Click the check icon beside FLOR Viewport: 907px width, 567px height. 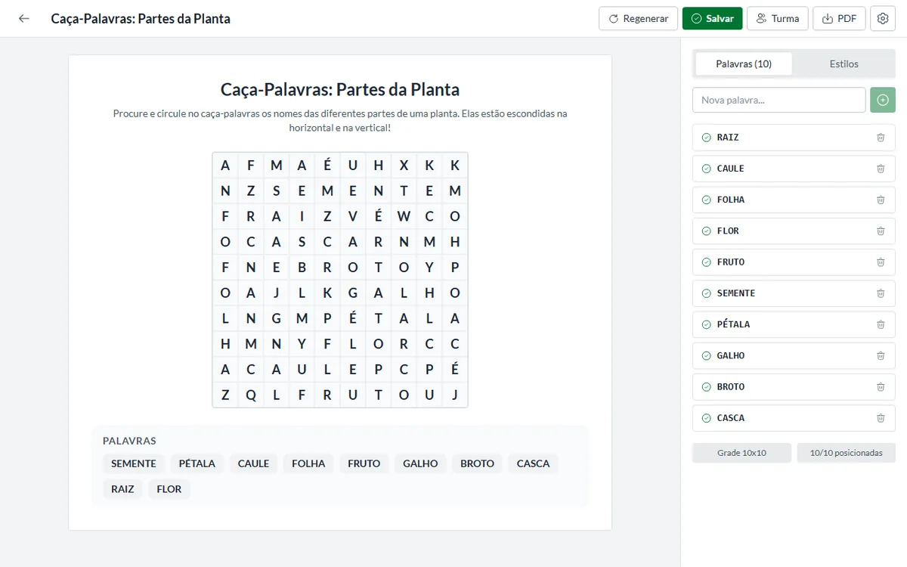tap(707, 231)
